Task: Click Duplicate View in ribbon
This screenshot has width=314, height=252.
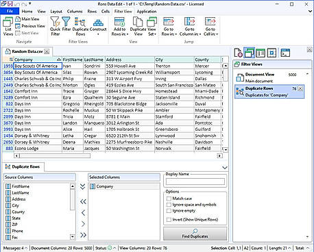Action: [x=138, y=27]
